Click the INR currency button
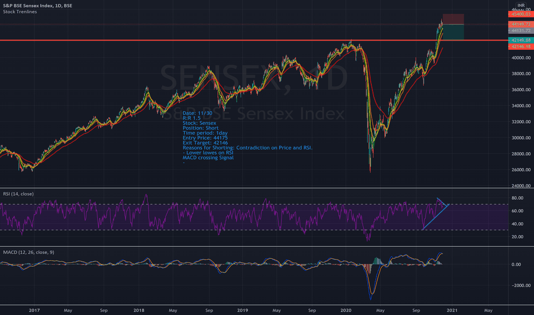The width and height of the screenshot is (534, 315). coord(521,5)
